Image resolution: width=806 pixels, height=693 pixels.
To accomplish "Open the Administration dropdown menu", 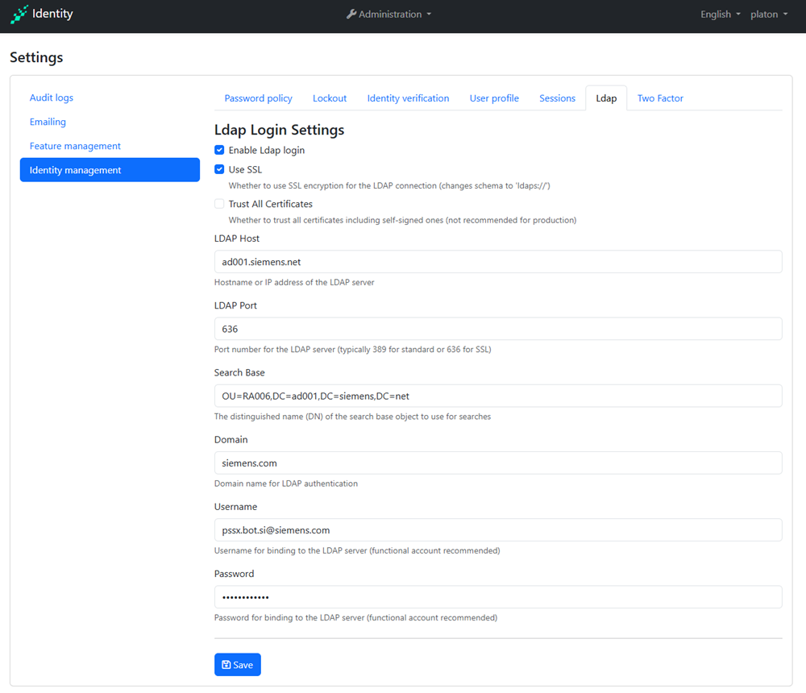I will (389, 15).
